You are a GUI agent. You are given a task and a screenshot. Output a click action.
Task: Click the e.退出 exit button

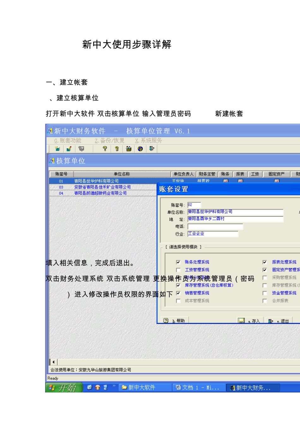coord(279,321)
